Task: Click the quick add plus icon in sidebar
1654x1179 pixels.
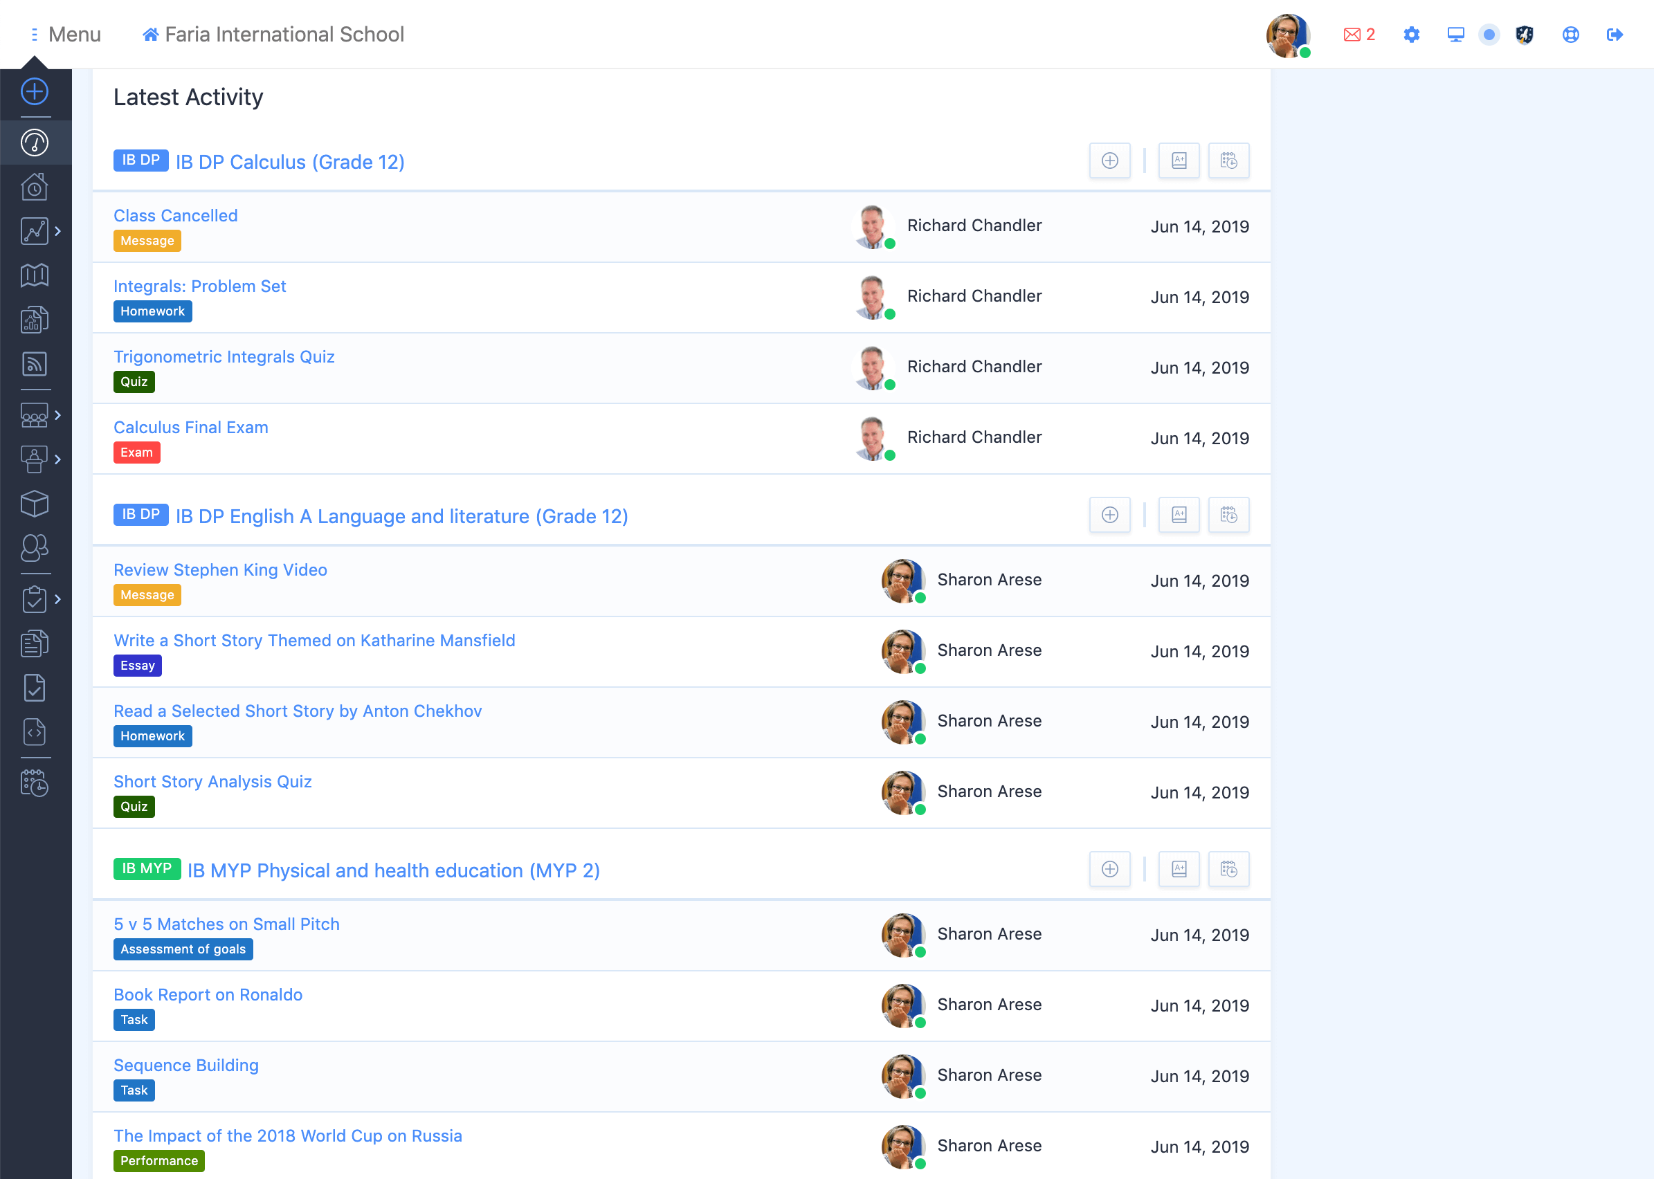Action: point(34,91)
